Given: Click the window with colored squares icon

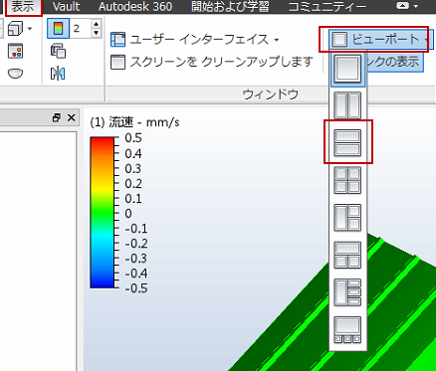Looking at the screenshot, I should [x=15, y=51].
